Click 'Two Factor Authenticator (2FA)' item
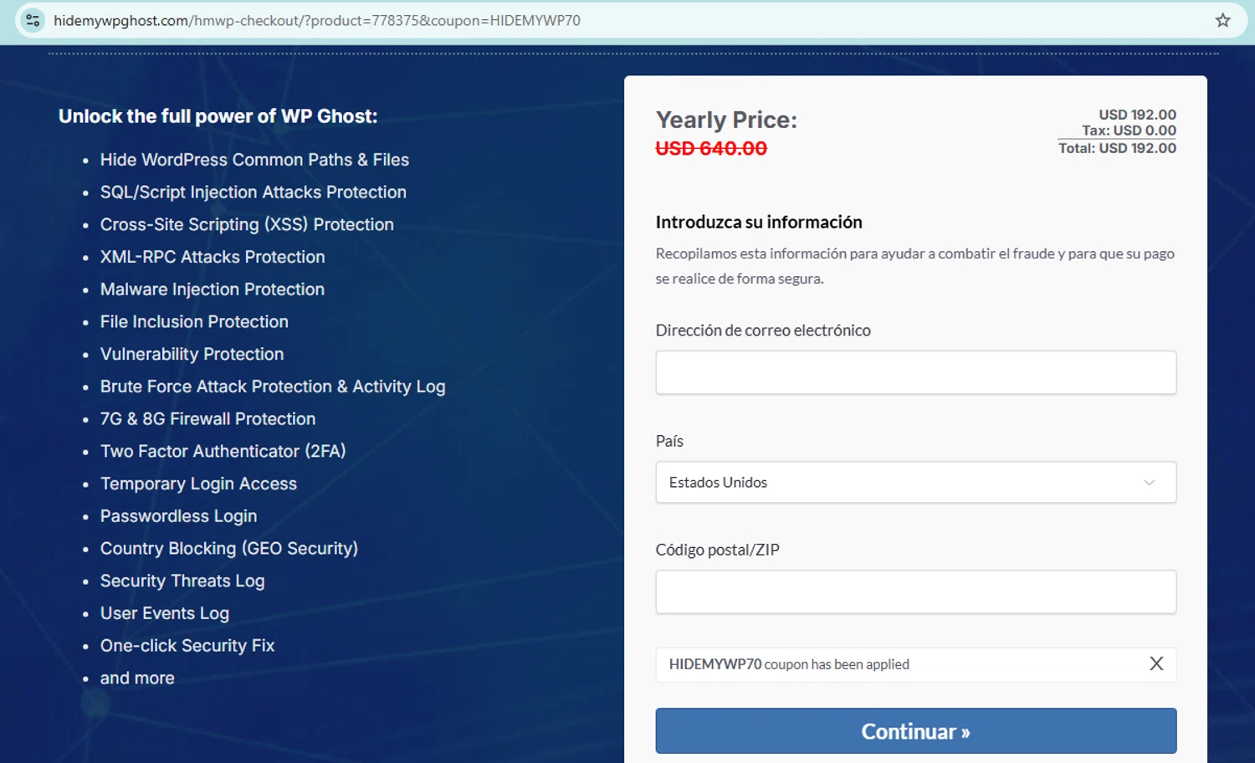 coord(223,451)
